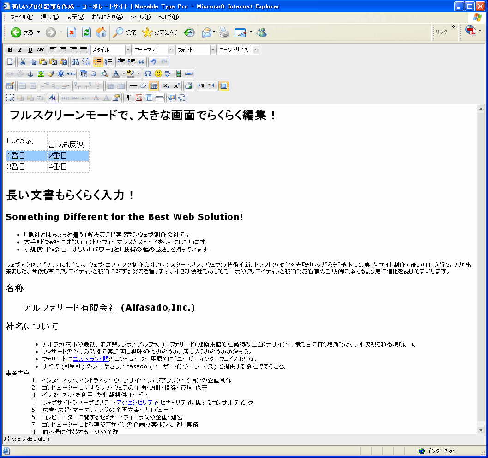Preview the document with the magnifier page icon
Viewport: 488px width, 458px height.
(x=104, y=74)
